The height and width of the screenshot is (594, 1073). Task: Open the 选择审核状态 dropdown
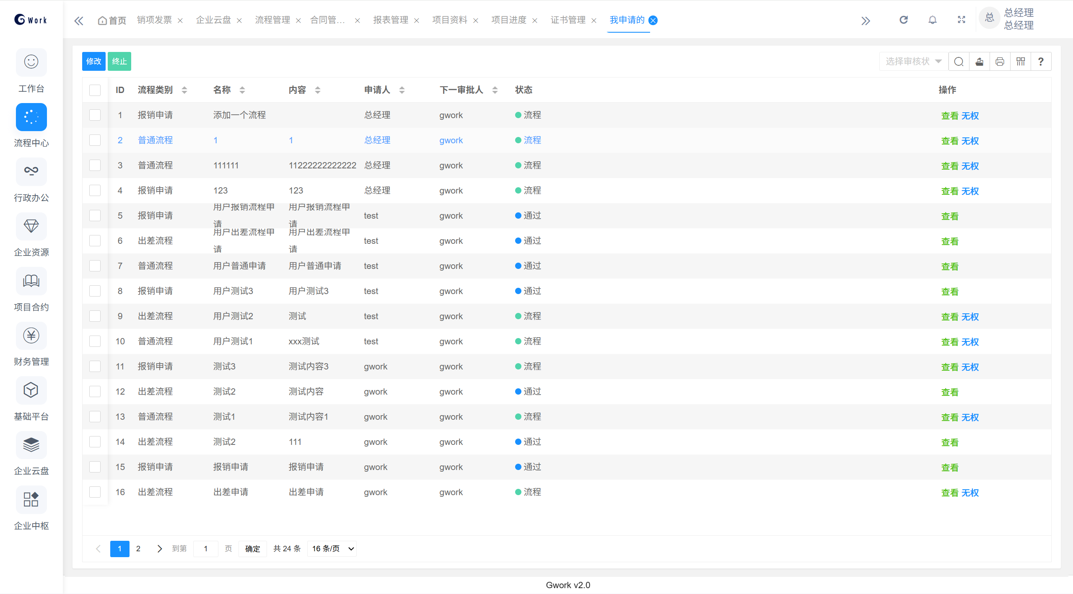[x=913, y=62]
